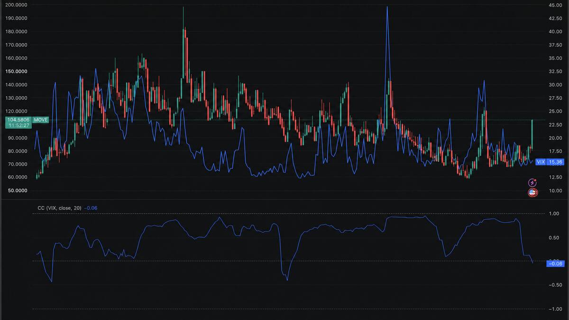Select the green MOVE symbol label

click(x=40, y=120)
